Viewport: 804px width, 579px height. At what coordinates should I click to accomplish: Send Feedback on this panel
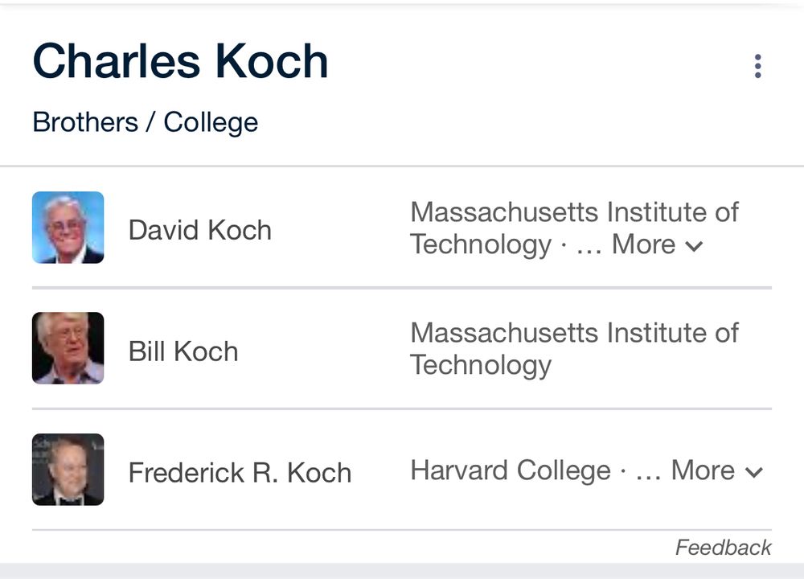723,548
